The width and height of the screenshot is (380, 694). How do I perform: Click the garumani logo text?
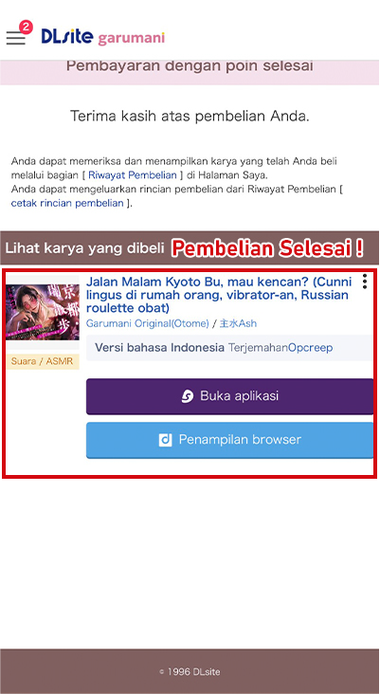131,38
